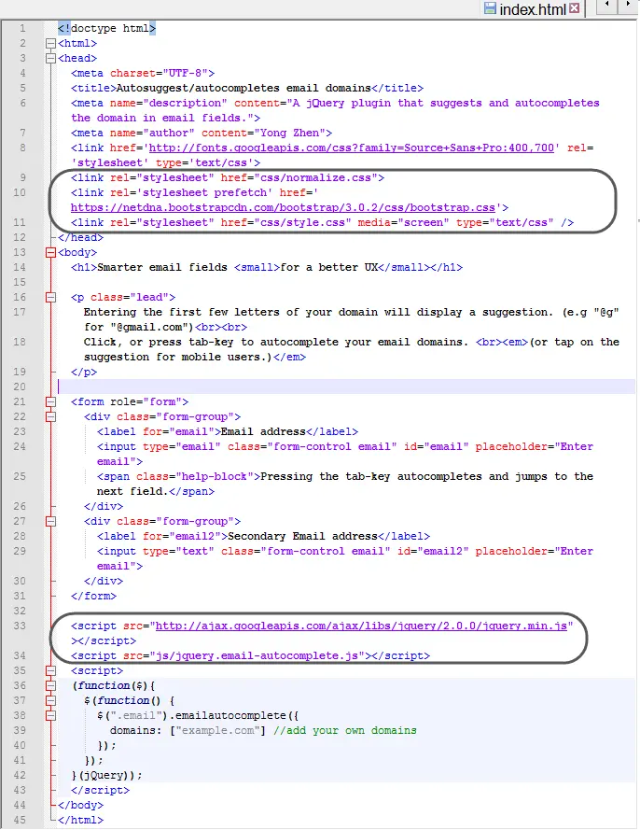The width and height of the screenshot is (640, 830).
Task: Close the index.html tab
Action: (x=575, y=8)
